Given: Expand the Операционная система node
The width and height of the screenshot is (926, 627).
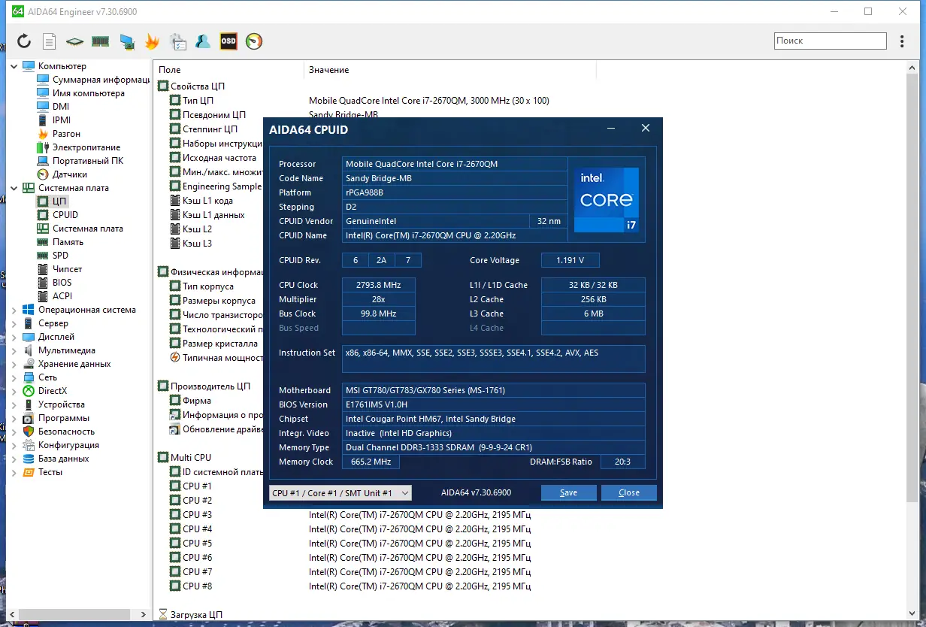Looking at the screenshot, I should 14,310.
